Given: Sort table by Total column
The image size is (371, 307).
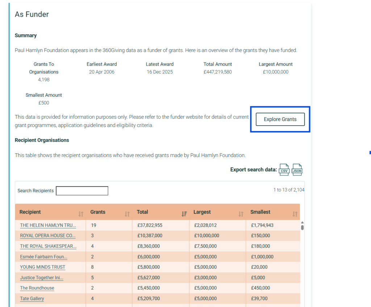Looking at the screenshot, I should pyautogui.click(x=184, y=214).
